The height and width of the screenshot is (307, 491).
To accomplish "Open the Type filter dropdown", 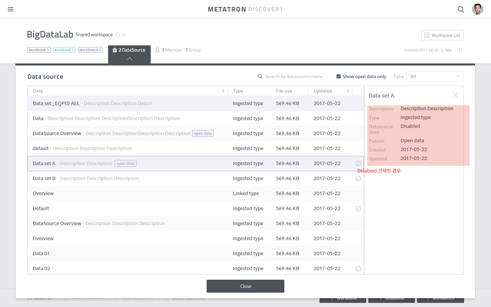I will click(435, 76).
